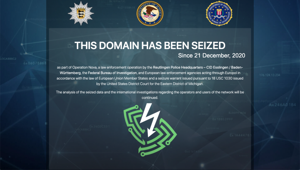Click the background hex code Ax246A01B4

click(x=282, y=105)
